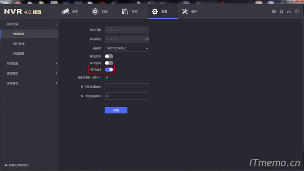This screenshot has height=171, width=304.
Task: Enable the 开机向导 toggle
Action: pos(109,56)
